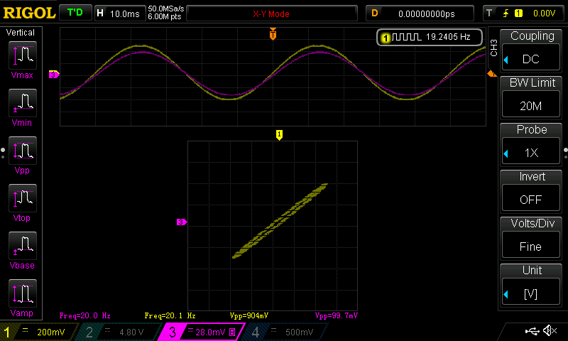This screenshot has height=341, width=568.
Task: Click the X-Y Mode label
Action: [271, 14]
